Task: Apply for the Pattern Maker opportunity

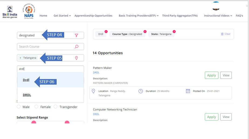Action: 212,75
